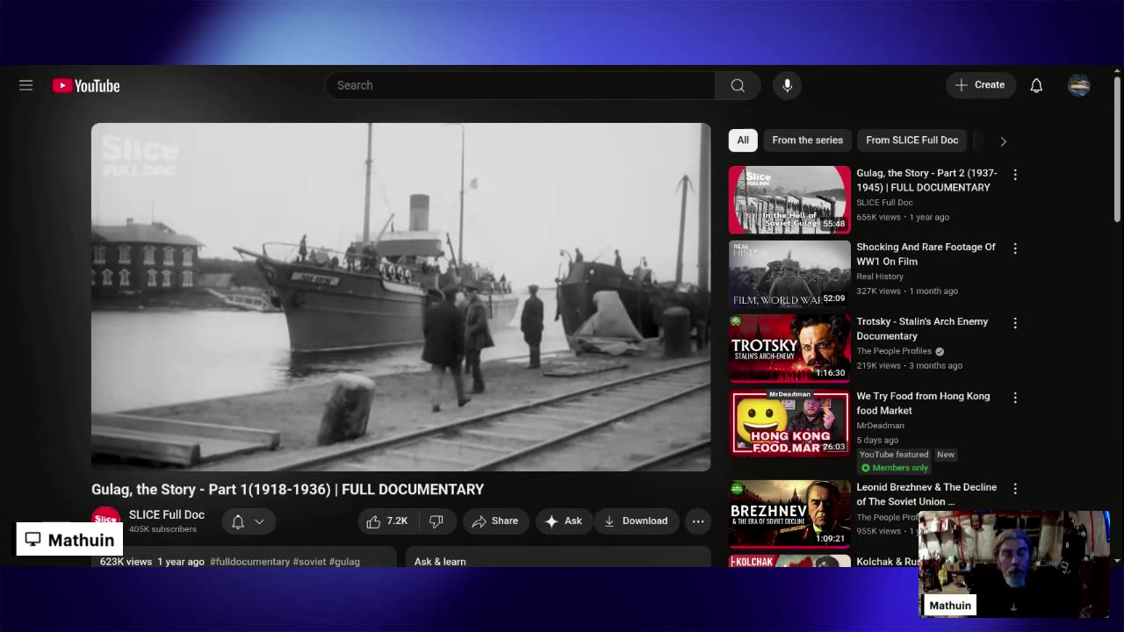Click the 'YouTube featured' badge

[x=894, y=455]
